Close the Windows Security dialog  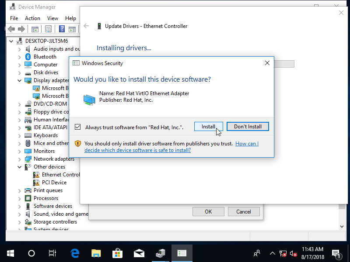[x=267, y=63]
